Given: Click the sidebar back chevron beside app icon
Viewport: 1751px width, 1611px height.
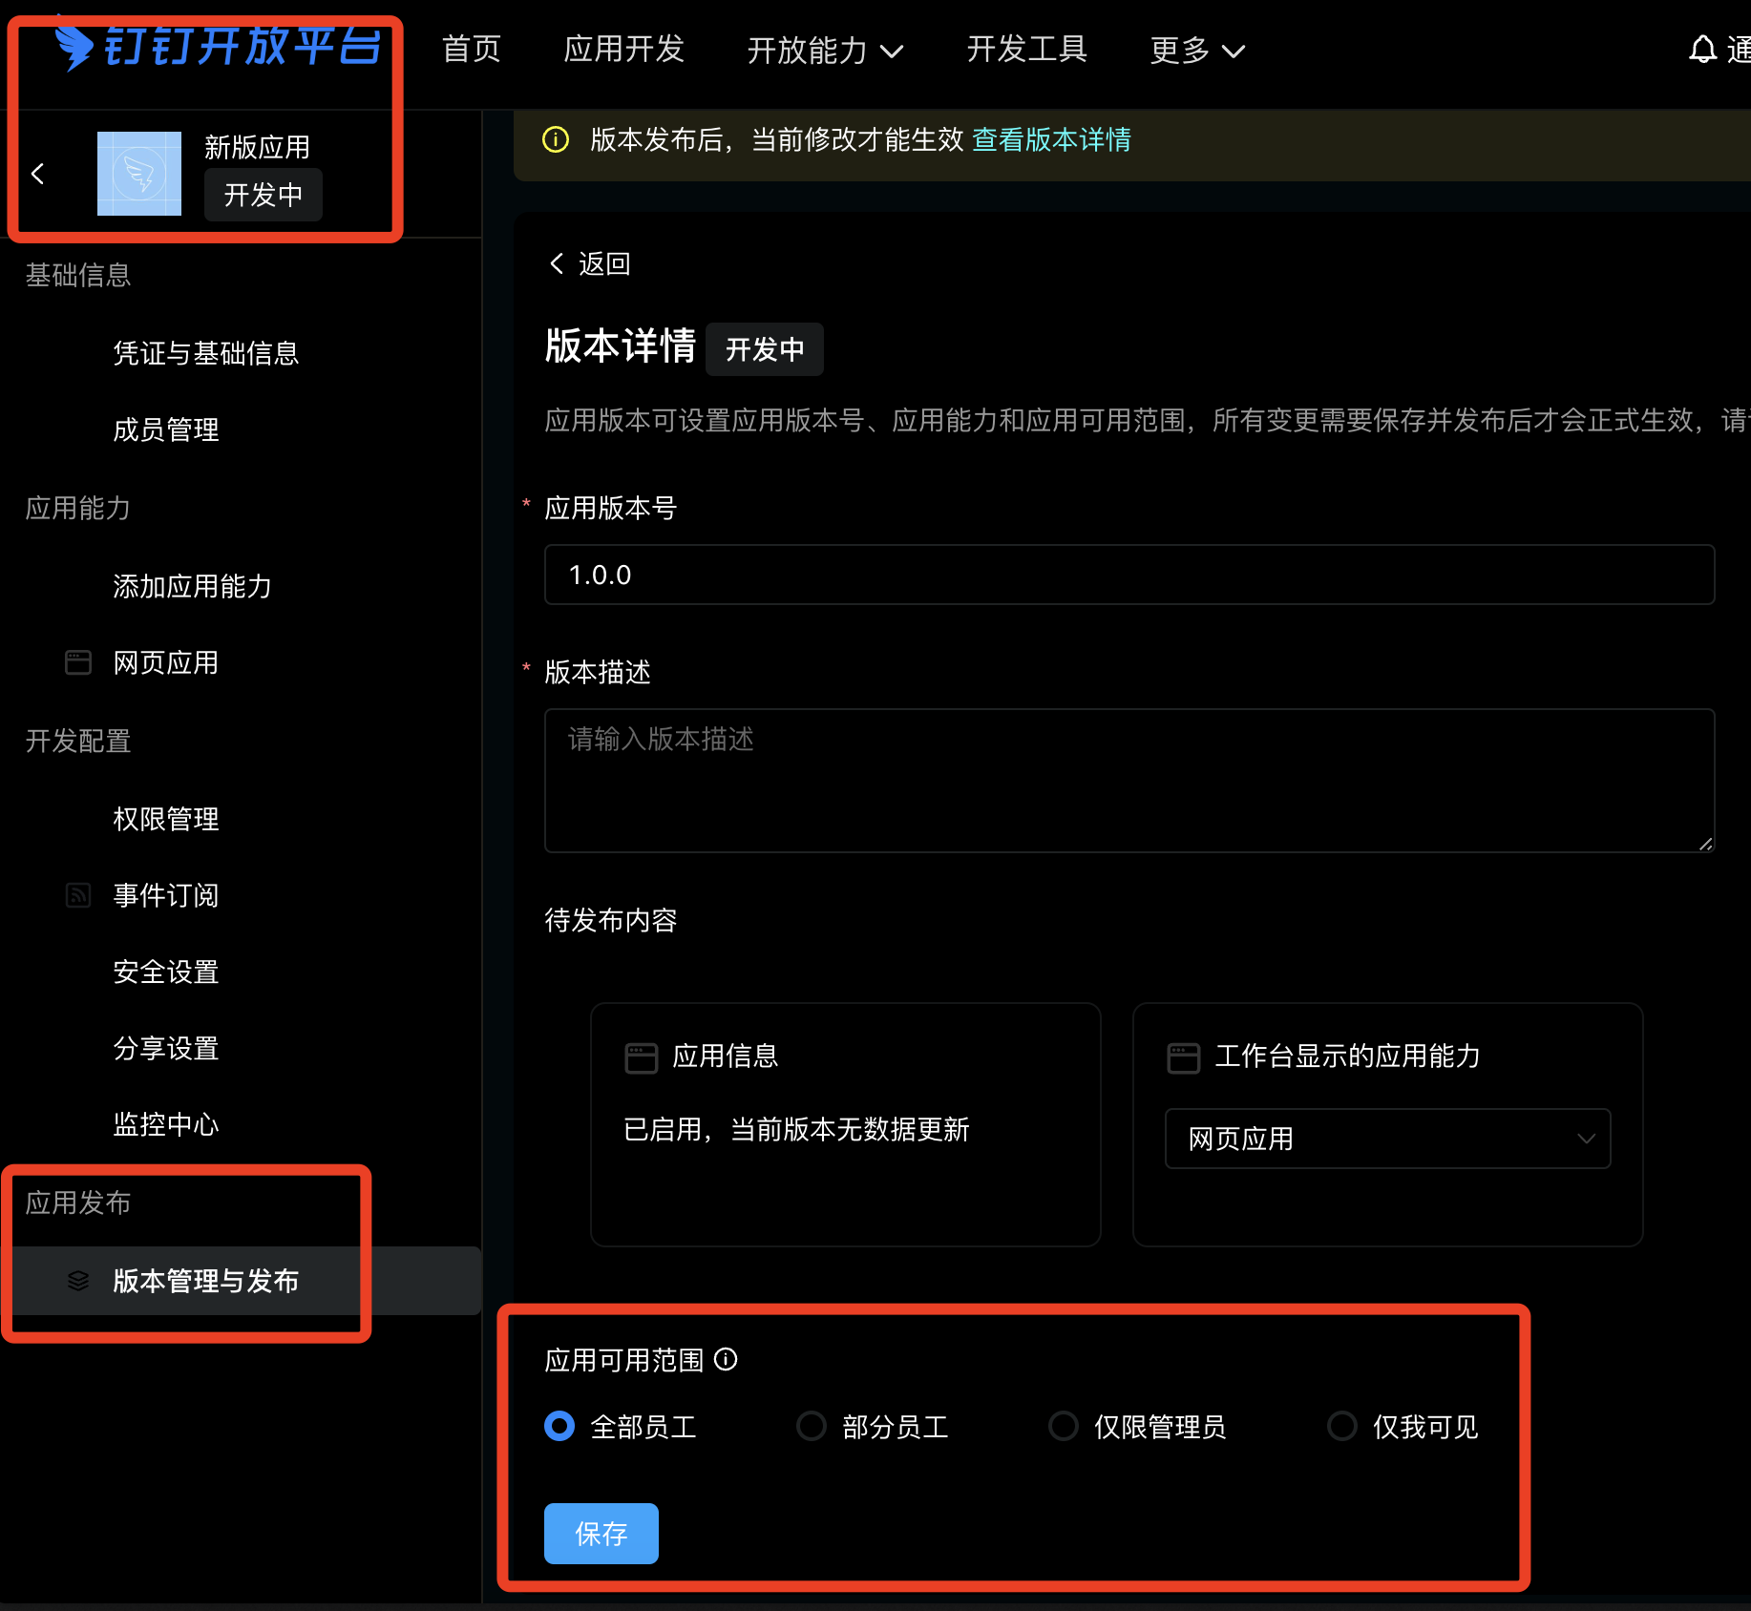Looking at the screenshot, I should (x=38, y=174).
